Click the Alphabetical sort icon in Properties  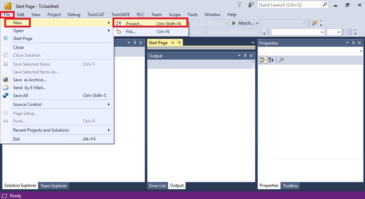click(x=271, y=60)
